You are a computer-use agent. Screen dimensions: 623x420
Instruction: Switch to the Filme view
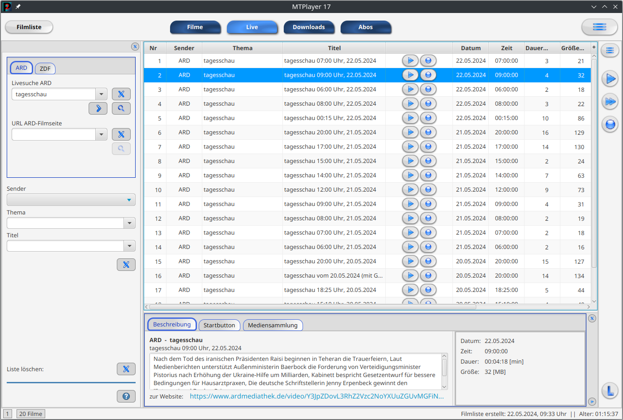coord(195,27)
